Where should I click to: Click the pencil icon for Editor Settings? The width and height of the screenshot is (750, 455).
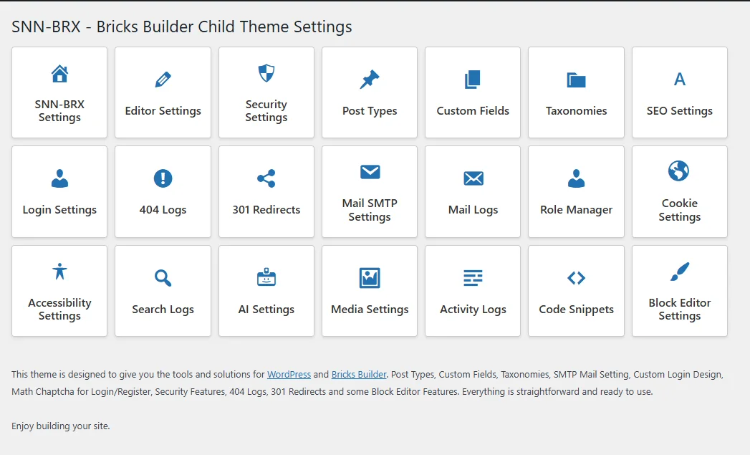(163, 80)
